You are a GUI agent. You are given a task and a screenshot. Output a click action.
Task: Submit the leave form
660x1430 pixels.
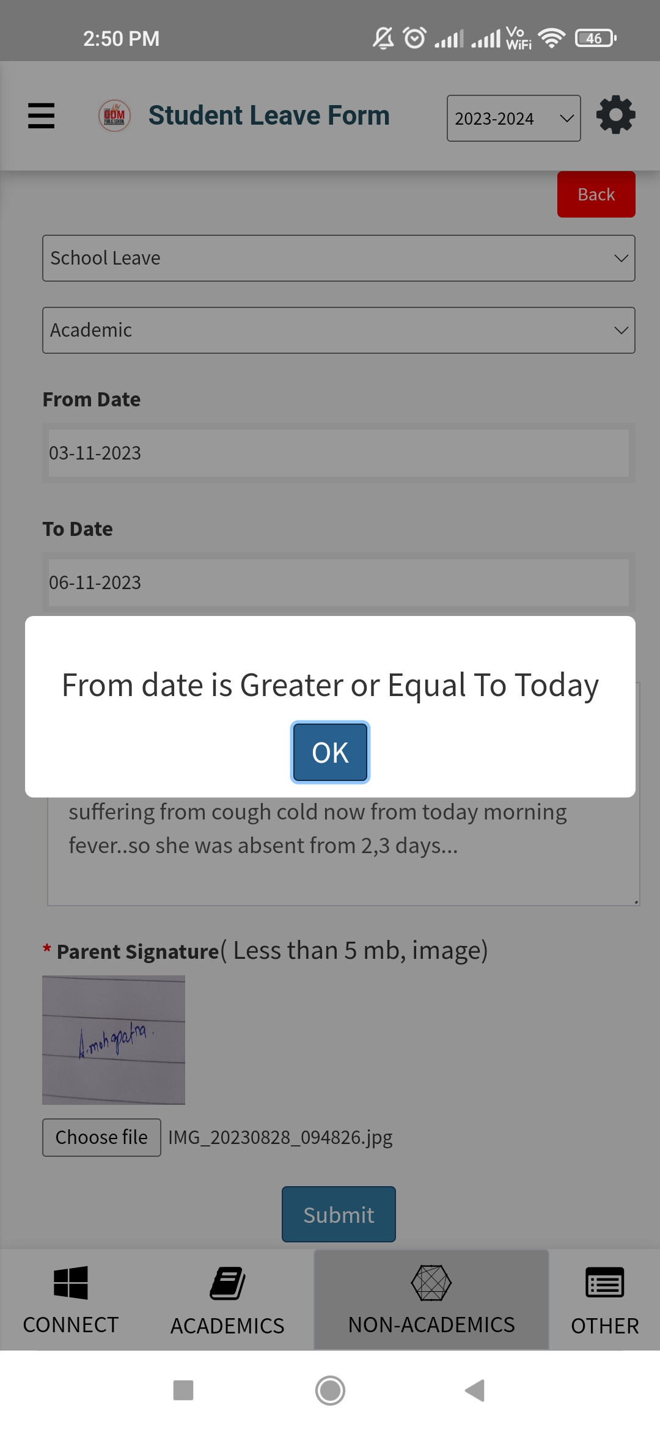pyautogui.click(x=339, y=1214)
